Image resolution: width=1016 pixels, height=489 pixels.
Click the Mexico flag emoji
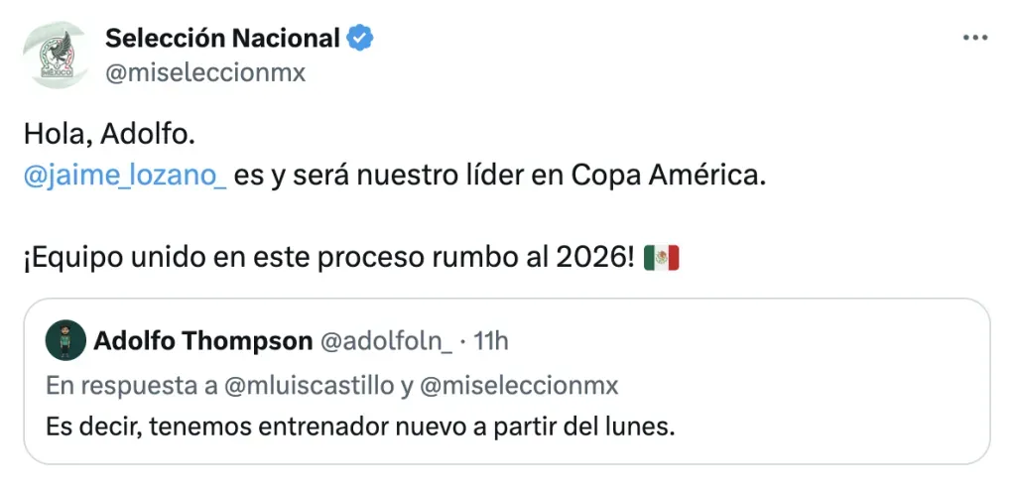coord(661,259)
